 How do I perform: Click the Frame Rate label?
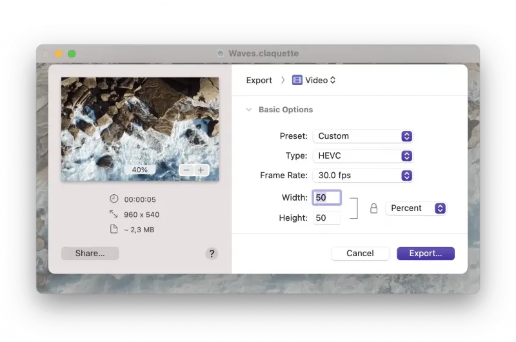pyautogui.click(x=284, y=176)
